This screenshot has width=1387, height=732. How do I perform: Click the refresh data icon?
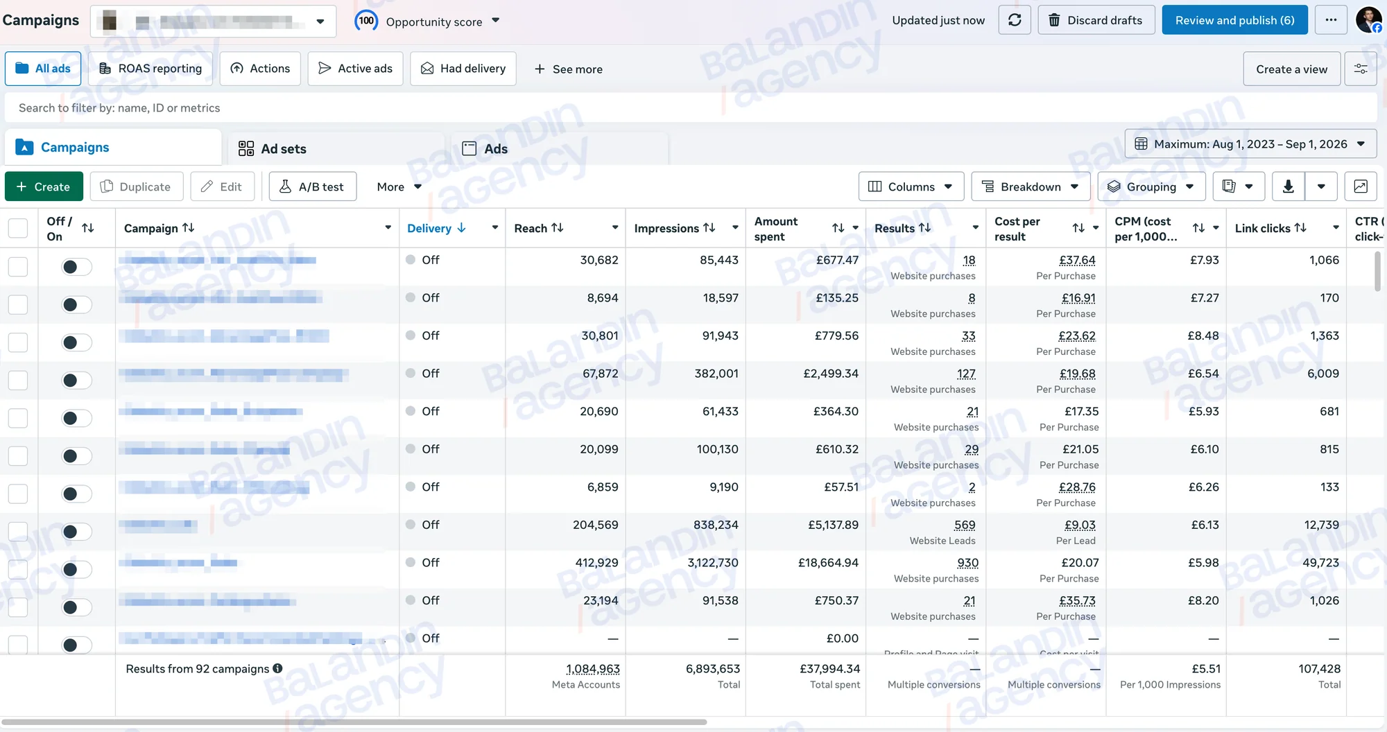[x=1015, y=20]
